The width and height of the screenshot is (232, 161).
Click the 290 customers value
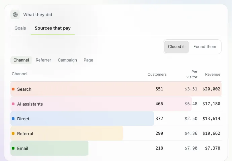[x=159, y=133]
